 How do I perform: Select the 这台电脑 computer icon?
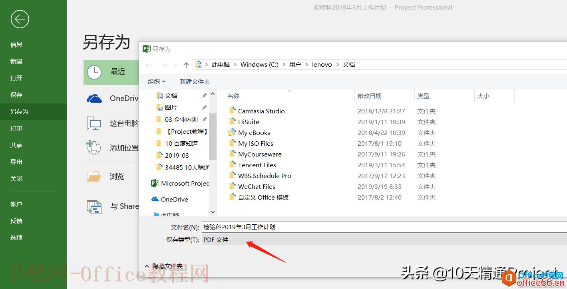(94, 123)
